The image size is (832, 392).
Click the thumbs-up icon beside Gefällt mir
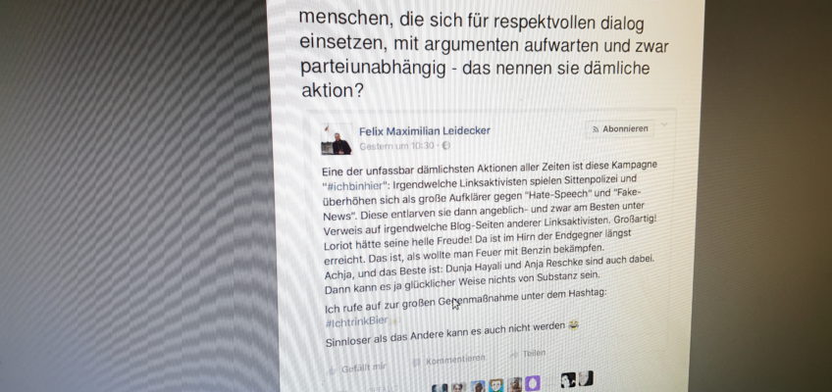[332, 370]
